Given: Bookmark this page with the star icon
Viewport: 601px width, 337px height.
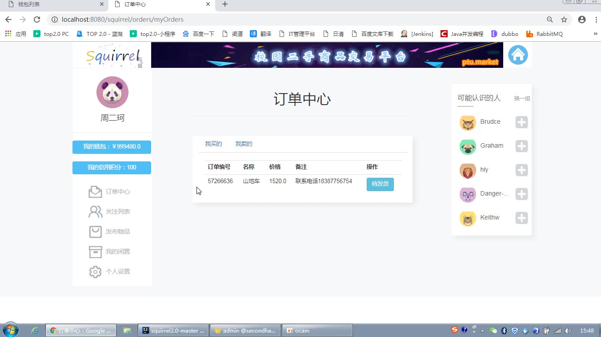Looking at the screenshot, I should point(564,20).
